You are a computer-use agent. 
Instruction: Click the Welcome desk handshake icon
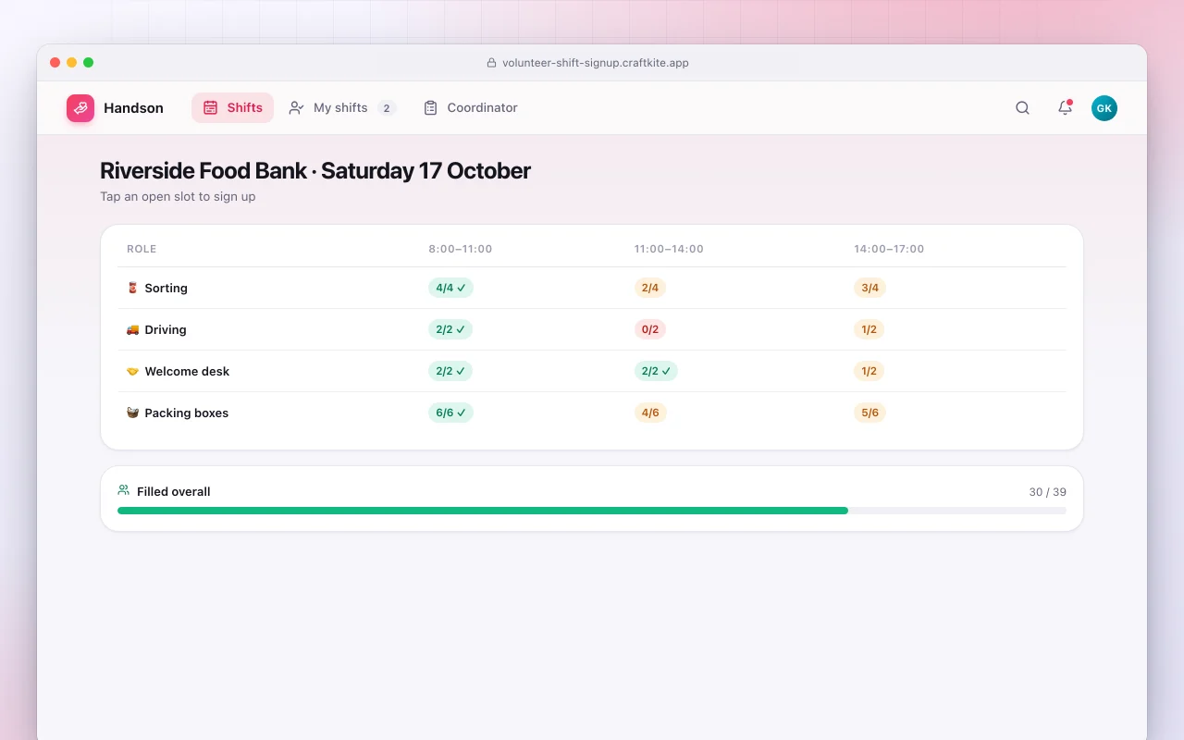[132, 371]
